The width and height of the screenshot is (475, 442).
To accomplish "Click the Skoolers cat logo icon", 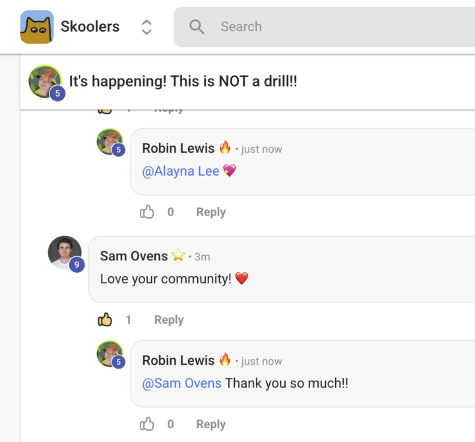I will (37, 26).
